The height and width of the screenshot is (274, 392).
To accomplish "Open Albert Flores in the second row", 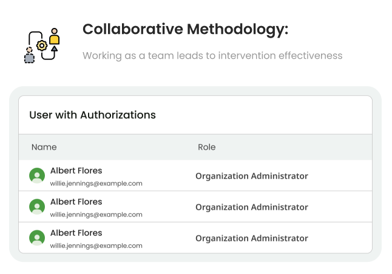I will [x=76, y=201].
